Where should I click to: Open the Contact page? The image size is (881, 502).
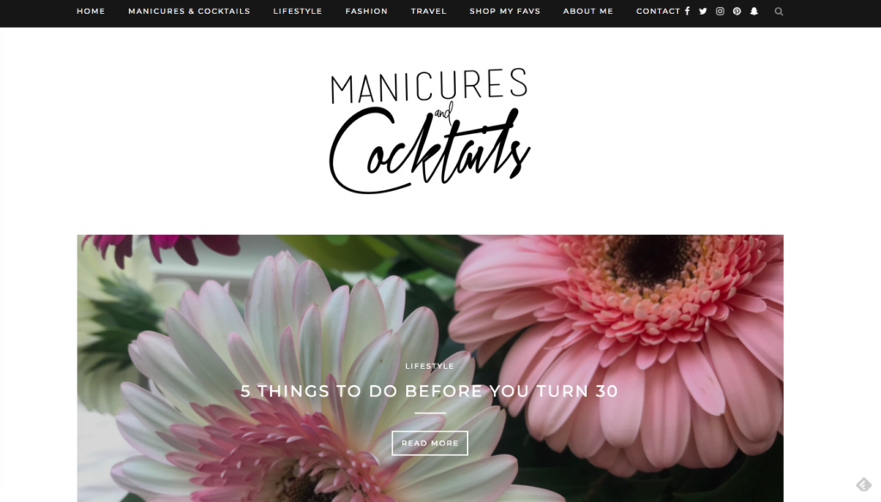(658, 11)
